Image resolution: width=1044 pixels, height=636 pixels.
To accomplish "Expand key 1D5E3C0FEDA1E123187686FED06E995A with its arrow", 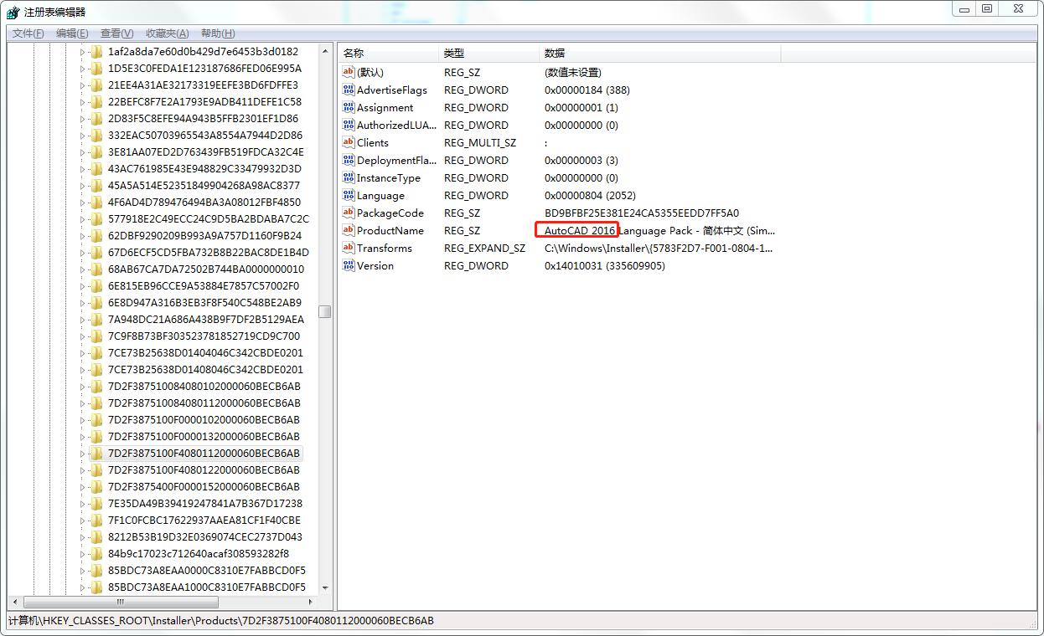I will point(83,69).
